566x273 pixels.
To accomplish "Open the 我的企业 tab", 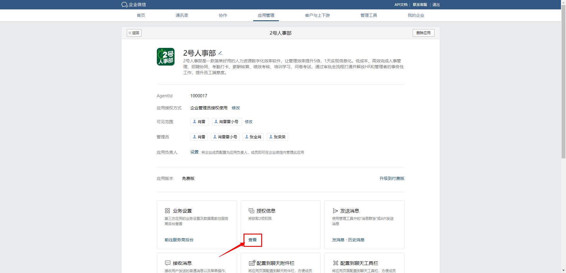I will point(416,15).
